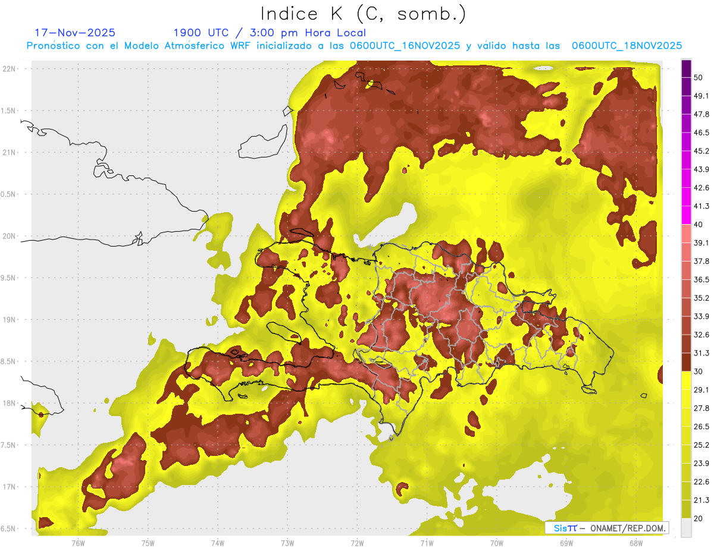Viewport: 714px width, 551px height.
Task: Pick the bright yellow swatch between 29.1 and 30
Action: (x=687, y=381)
